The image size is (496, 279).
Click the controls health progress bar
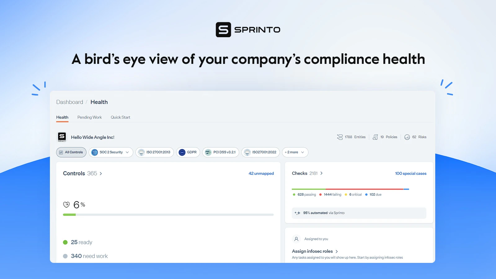[x=168, y=215]
